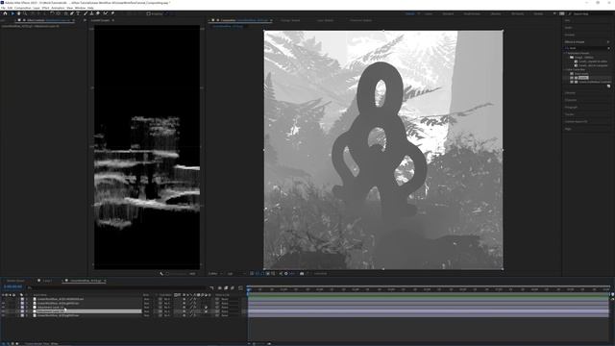The width and height of the screenshot is (615, 346).
Task: Switch to Render Queue tab in timeline
Action: pyautogui.click(x=15, y=281)
